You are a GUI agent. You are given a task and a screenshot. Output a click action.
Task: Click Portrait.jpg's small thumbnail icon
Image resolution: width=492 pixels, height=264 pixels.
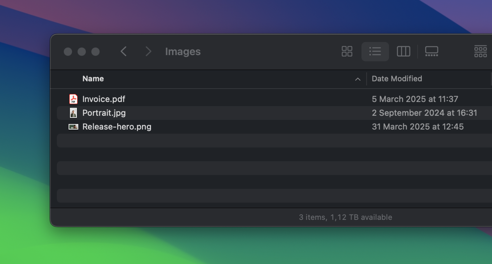(73, 113)
